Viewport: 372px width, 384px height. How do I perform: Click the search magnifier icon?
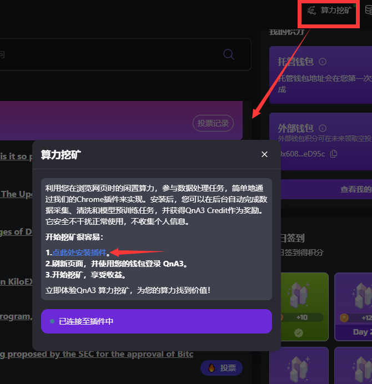pyautogui.click(x=228, y=54)
